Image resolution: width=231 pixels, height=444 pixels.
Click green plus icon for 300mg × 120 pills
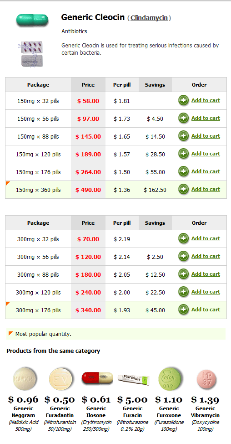pos(183,292)
